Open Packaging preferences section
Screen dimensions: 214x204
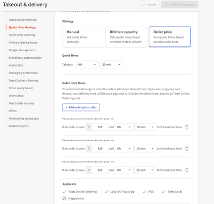click(24, 73)
